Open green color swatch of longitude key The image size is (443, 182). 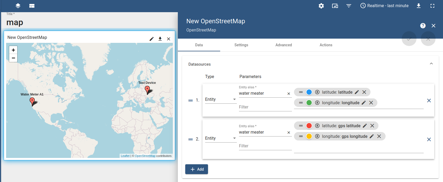pos(309,103)
